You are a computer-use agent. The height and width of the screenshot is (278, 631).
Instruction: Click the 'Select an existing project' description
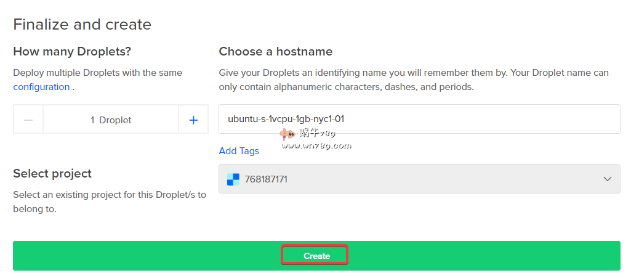point(109,202)
